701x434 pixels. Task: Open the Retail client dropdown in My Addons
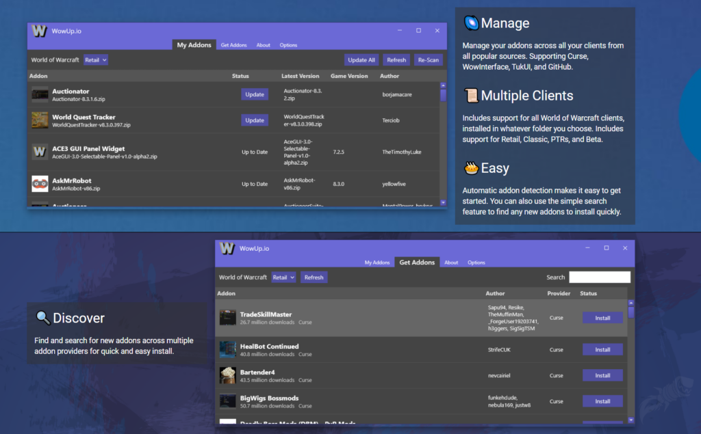pyautogui.click(x=96, y=60)
